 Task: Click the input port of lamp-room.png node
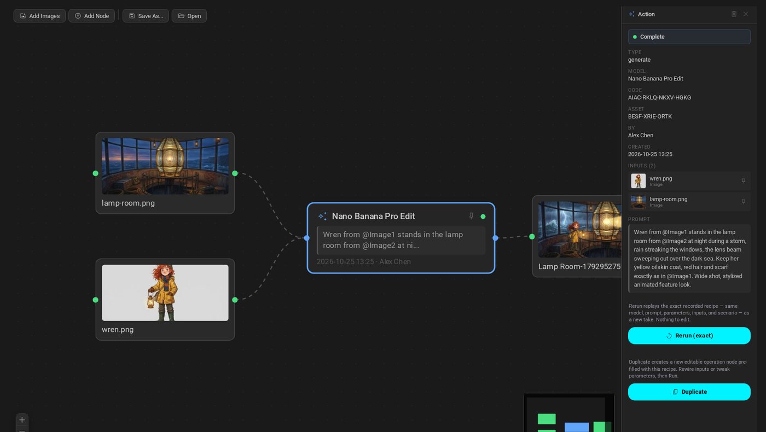pyautogui.click(x=96, y=173)
